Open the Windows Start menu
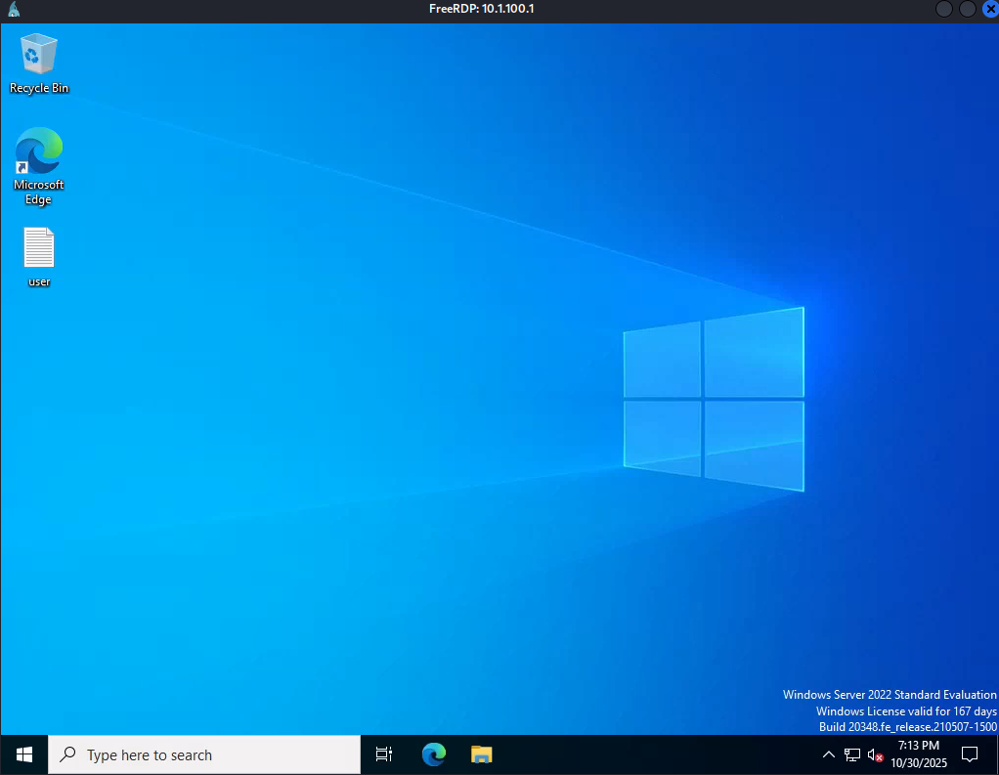 [24, 754]
